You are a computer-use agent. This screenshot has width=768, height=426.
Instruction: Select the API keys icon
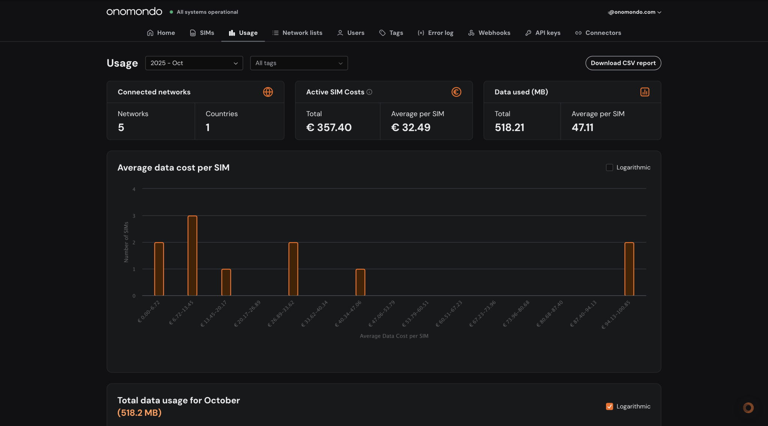tap(528, 33)
